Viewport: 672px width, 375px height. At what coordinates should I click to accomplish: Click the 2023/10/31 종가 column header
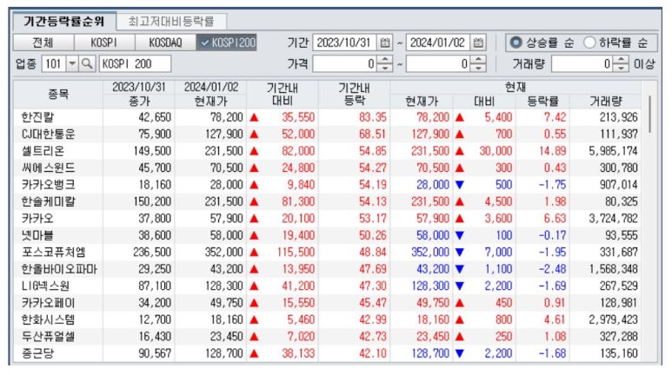tap(139, 94)
